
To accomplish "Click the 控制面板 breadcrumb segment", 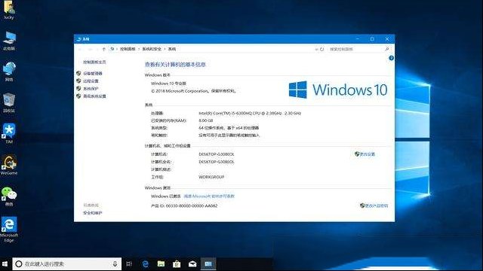I will pyautogui.click(x=128, y=49).
